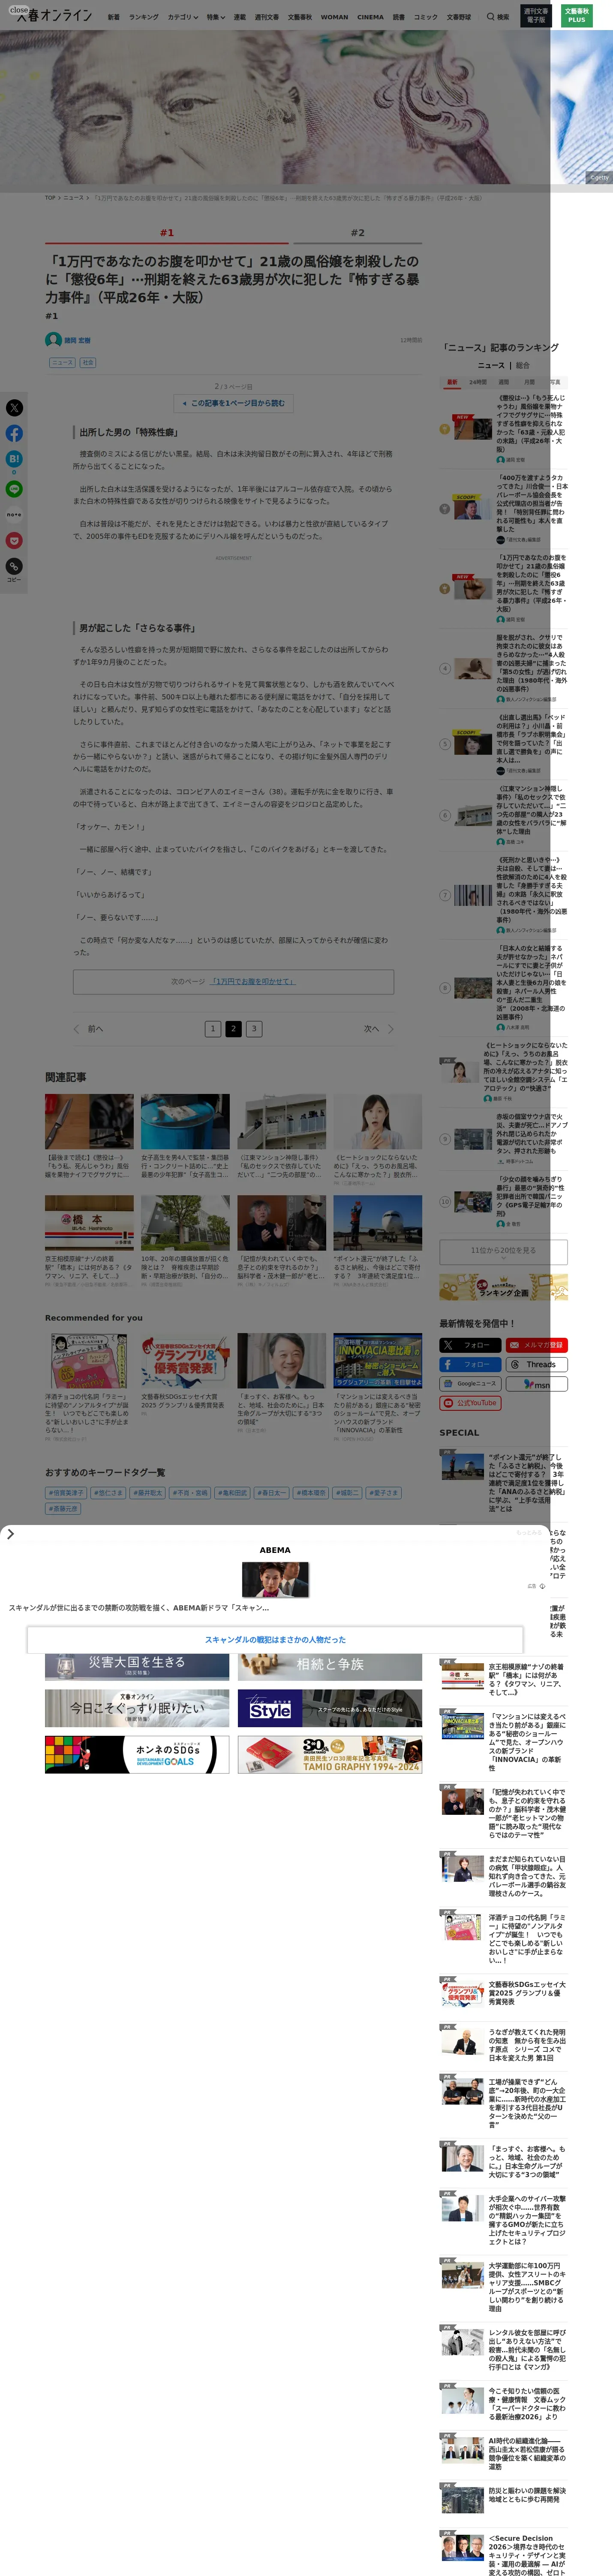This screenshot has height=2576, width=613.
Task: Switch to the #1 article tab
Action: pyautogui.click(x=167, y=233)
